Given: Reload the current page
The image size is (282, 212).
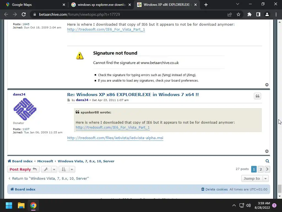Looking at the screenshot, I should [24, 14].
